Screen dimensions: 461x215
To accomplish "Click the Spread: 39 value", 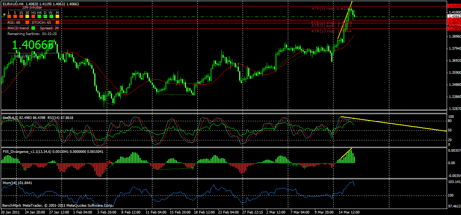I will point(49,28).
